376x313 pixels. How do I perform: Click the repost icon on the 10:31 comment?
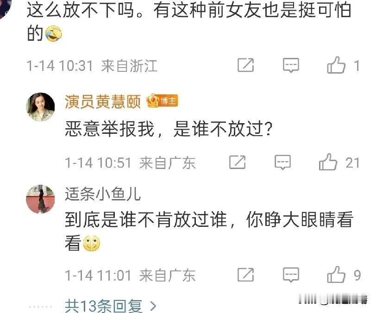coord(245,65)
